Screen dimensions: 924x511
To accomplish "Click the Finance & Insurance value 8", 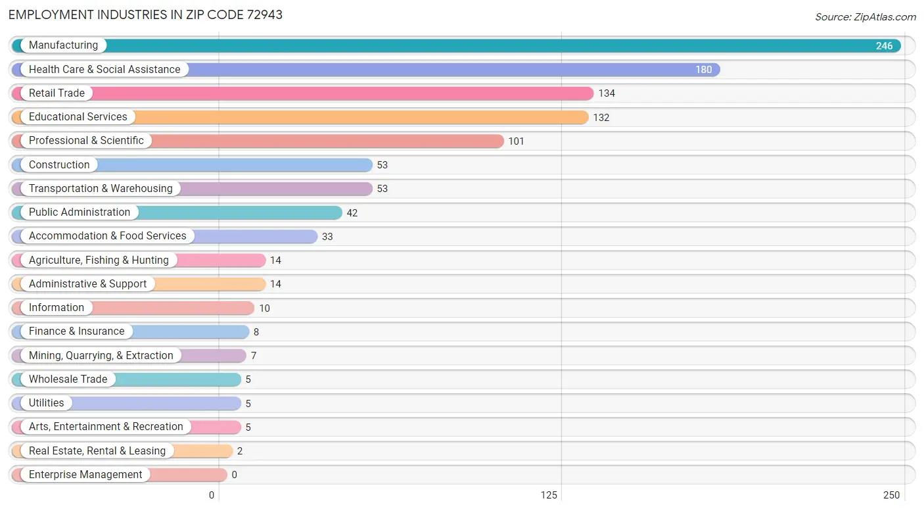I will pos(256,332).
